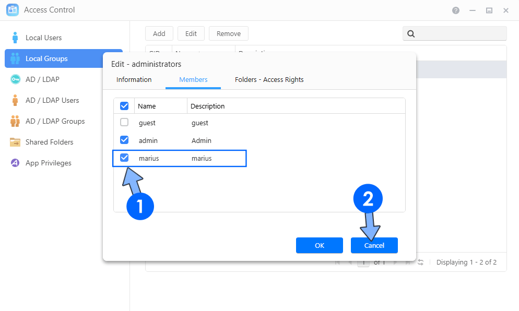Switch to the Information tab

pyautogui.click(x=134, y=80)
